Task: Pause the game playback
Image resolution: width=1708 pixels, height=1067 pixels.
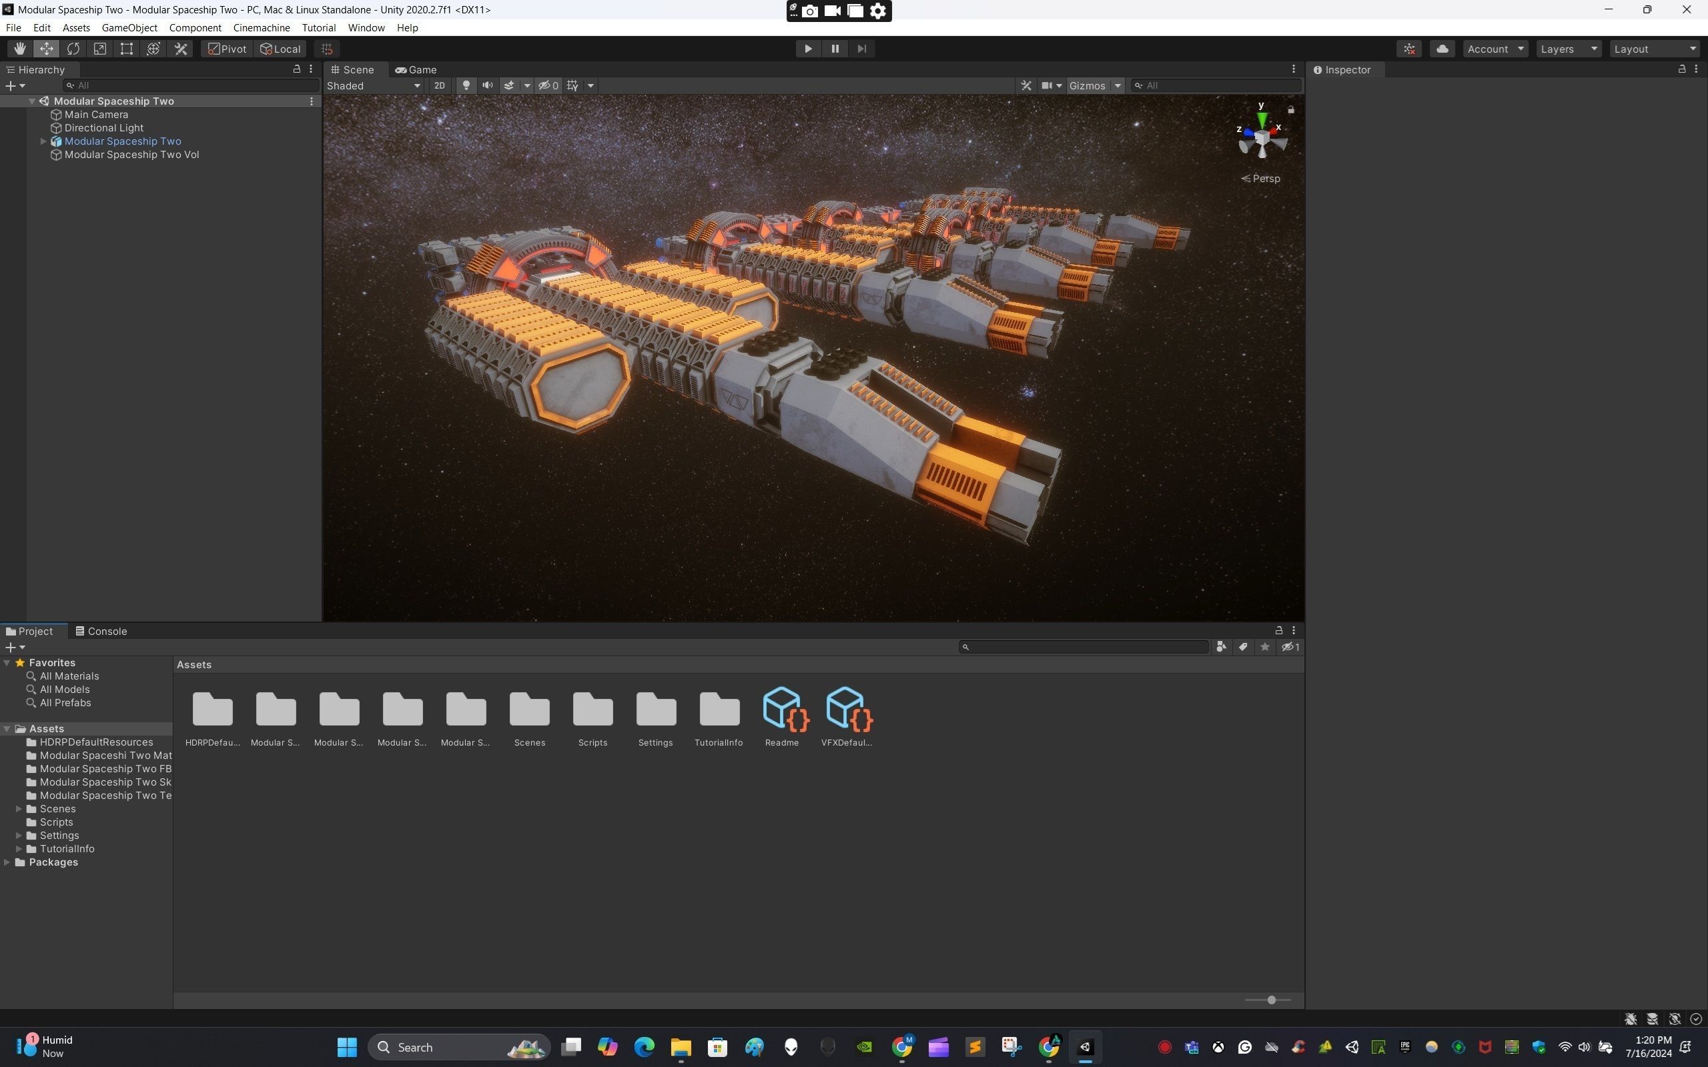Action: (835, 49)
